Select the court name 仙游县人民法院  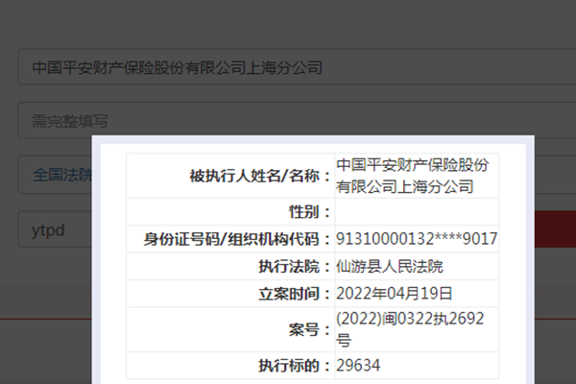tap(390, 267)
